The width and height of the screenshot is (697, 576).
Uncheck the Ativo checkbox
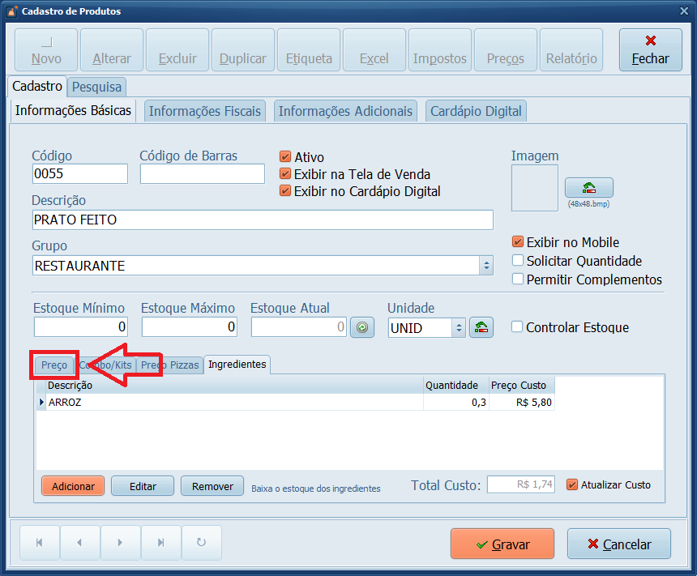pos(285,157)
